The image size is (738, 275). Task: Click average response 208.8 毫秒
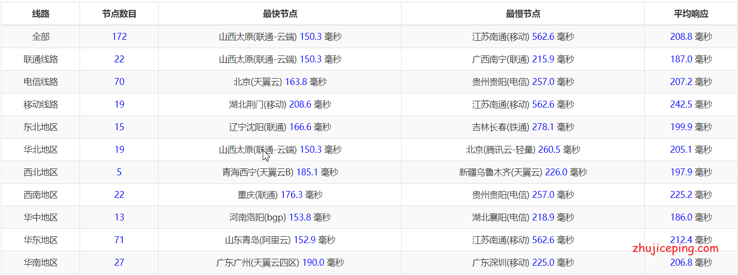pos(691,37)
